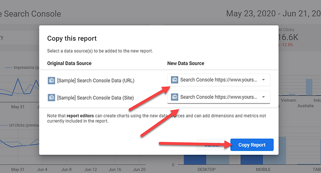
Task: Select the [Sample] Search Console Data (Site) text
Action: tap(95, 98)
